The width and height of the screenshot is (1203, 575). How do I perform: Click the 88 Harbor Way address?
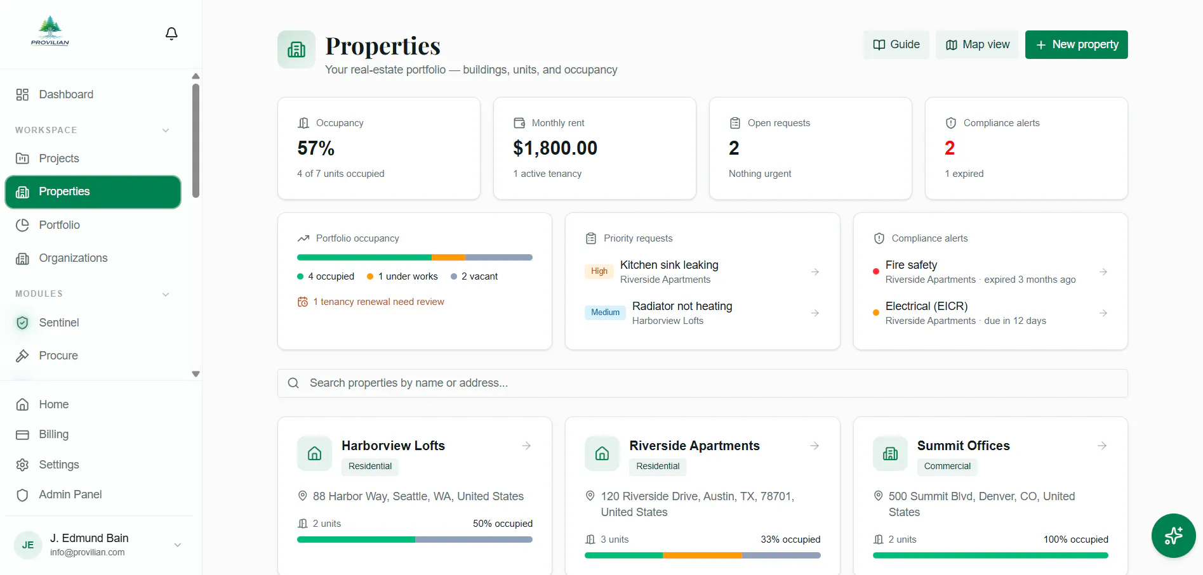pyautogui.click(x=418, y=496)
